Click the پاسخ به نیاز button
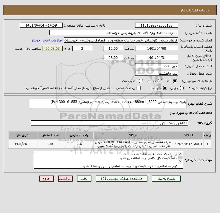This screenshot has height=213, width=220. point(166,179)
